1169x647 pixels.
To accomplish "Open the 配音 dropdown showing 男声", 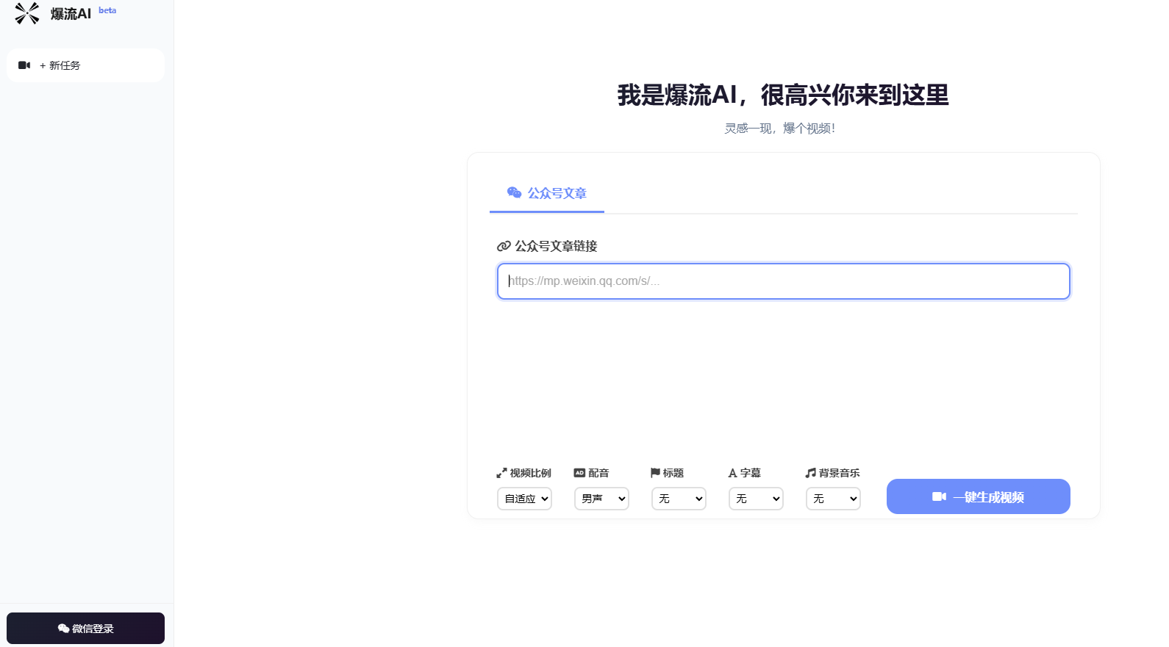I will click(601, 499).
